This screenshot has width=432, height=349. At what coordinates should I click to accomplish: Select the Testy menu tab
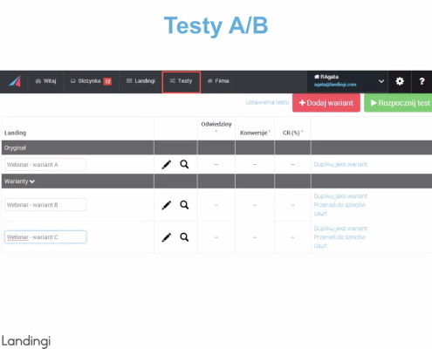[181, 81]
